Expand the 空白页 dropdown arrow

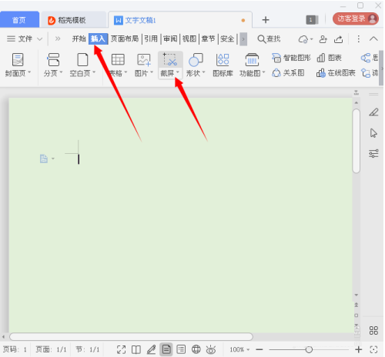point(94,72)
